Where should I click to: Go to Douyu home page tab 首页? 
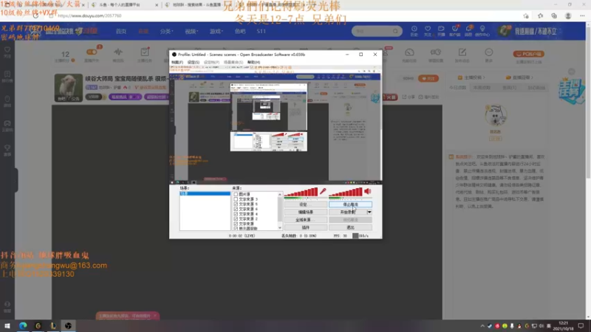(121, 31)
